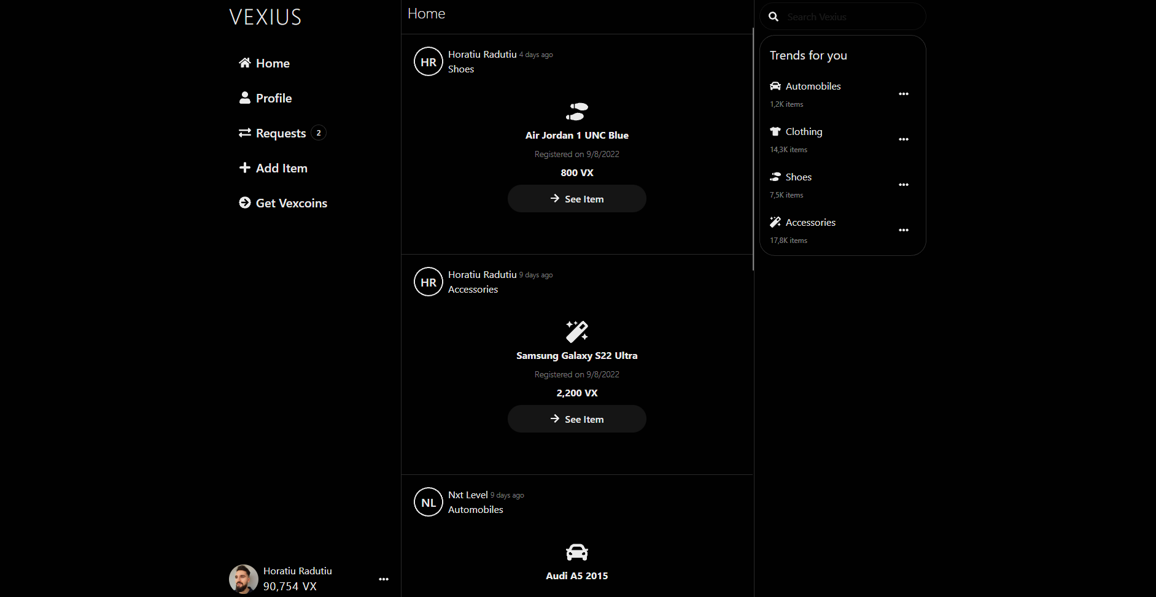See Item for Samsung Galaxy S22 Ultra

pos(577,419)
